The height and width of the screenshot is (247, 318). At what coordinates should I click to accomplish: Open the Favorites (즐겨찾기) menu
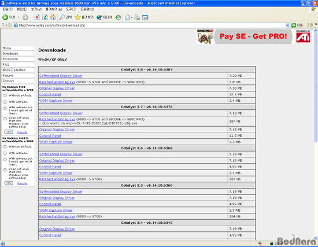tap(54, 9)
